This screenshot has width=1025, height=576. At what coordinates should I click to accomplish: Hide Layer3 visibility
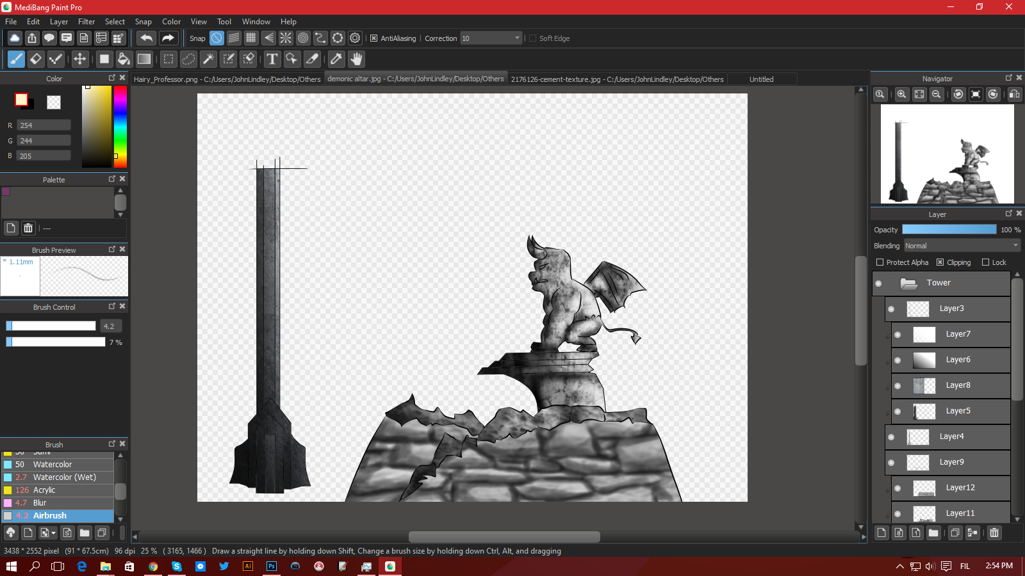[891, 309]
